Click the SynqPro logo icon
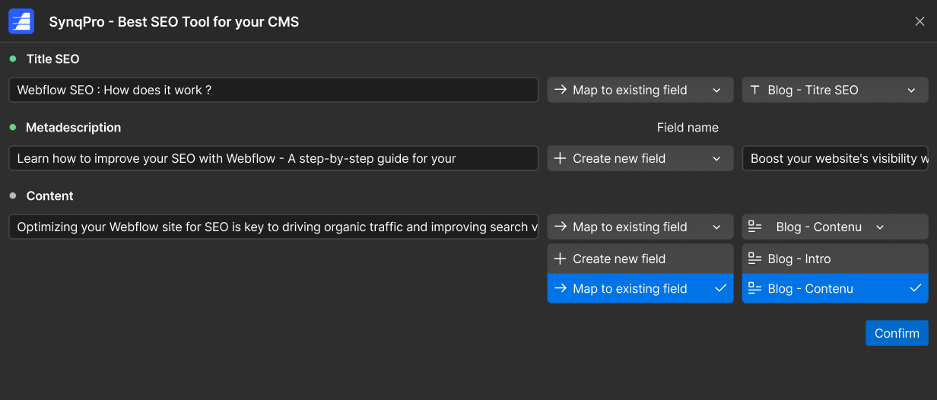The width and height of the screenshot is (937, 400). (x=21, y=21)
